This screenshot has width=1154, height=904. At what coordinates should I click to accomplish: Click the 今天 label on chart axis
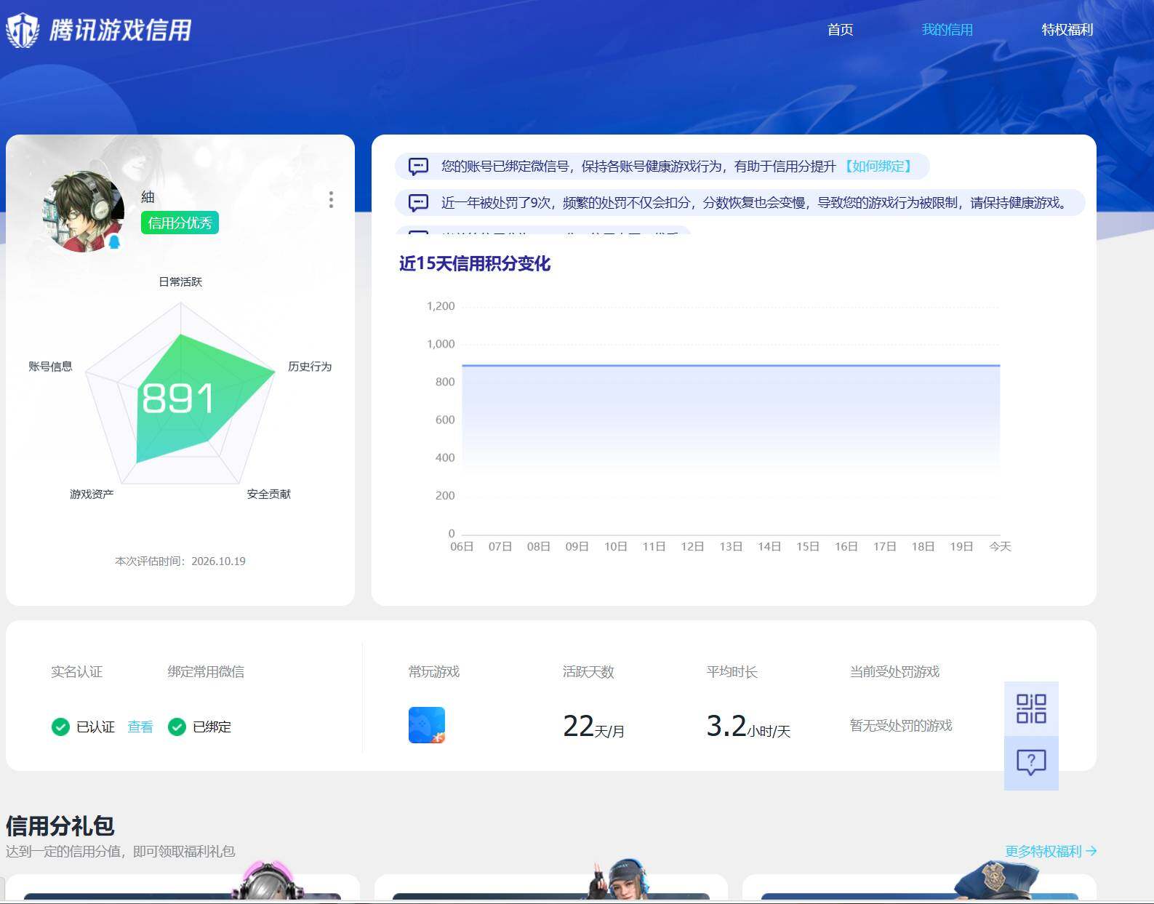(1000, 546)
